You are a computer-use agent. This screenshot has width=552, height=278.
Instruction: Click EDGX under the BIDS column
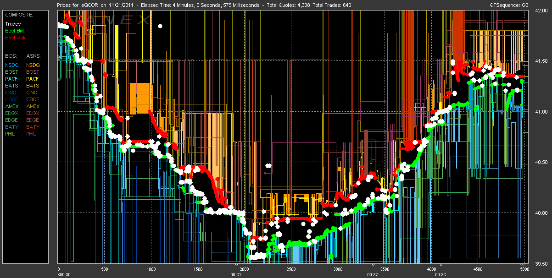[12, 113]
